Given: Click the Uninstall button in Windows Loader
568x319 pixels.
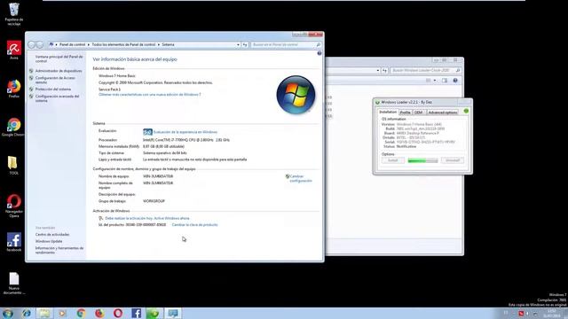Looking at the screenshot, I should click(453, 160).
